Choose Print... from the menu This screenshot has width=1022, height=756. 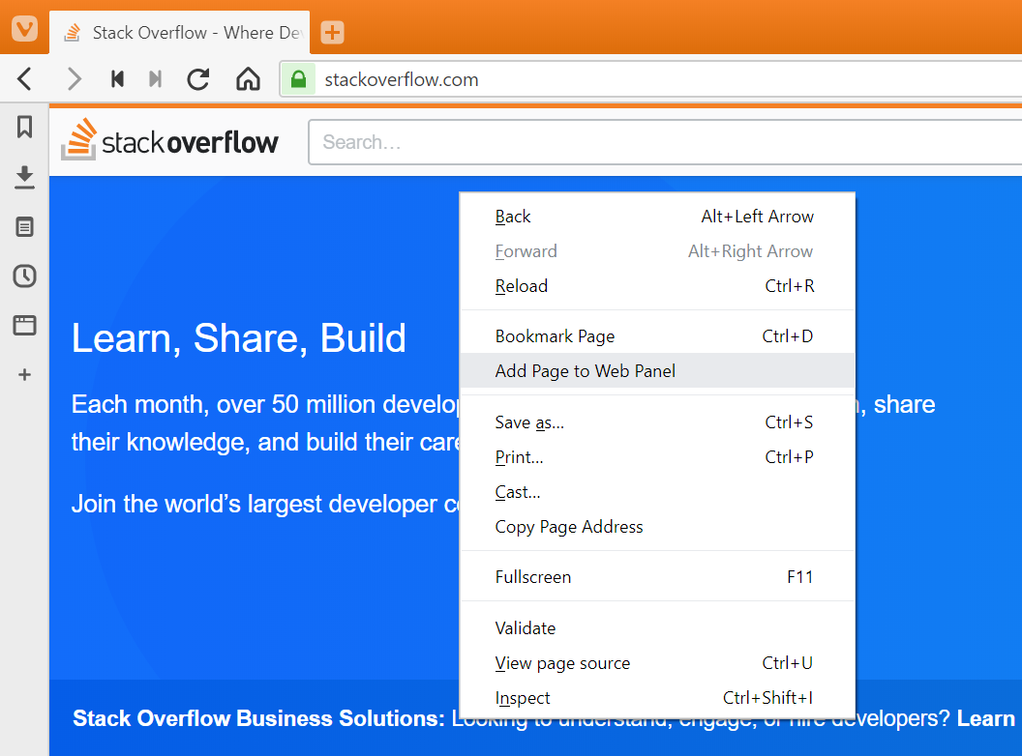[x=657, y=457]
